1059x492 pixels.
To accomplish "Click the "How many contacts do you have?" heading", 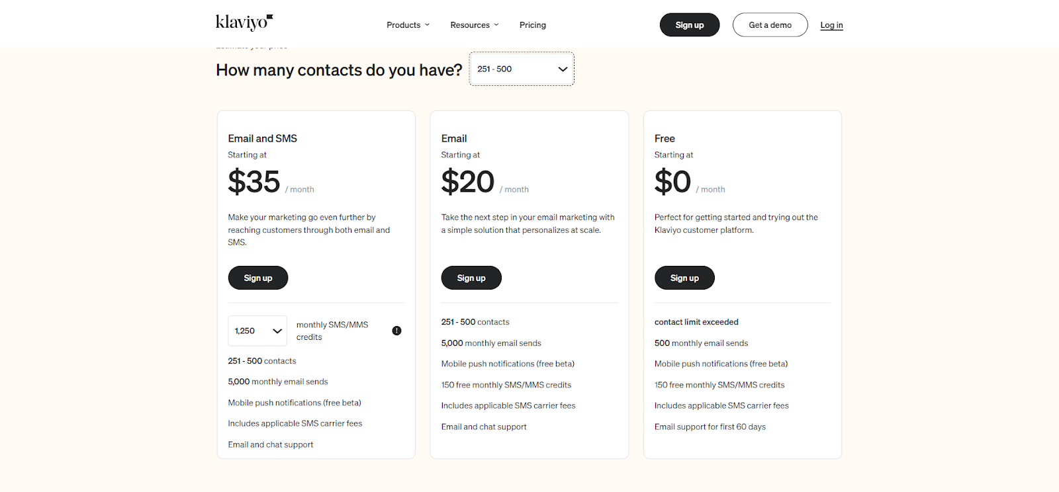I will (x=339, y=70).
